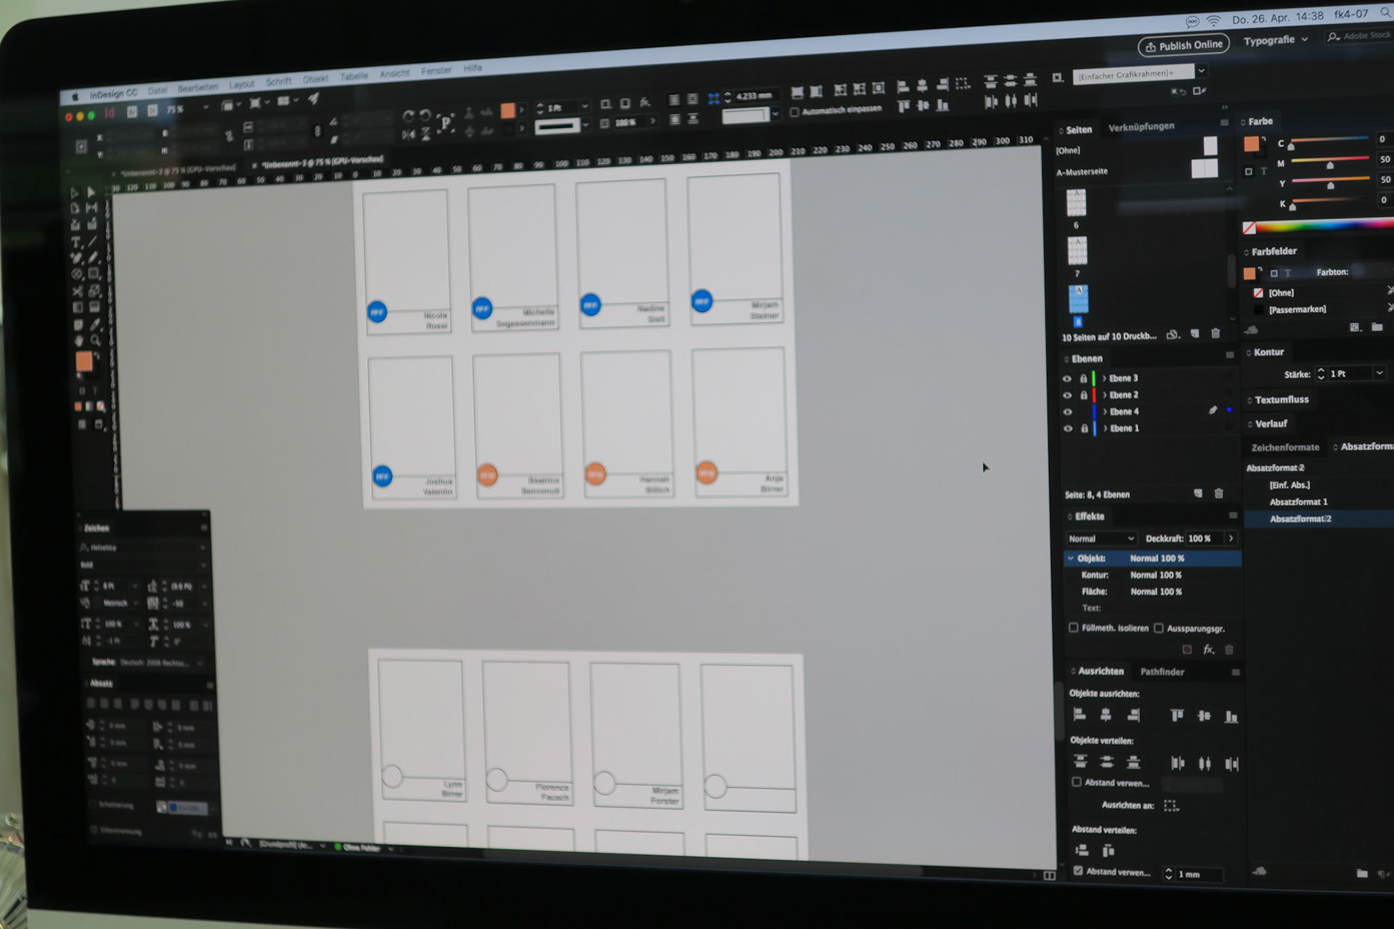
Task: Hide layer Ebene 3 with eye
Action: click(1067, 378)
